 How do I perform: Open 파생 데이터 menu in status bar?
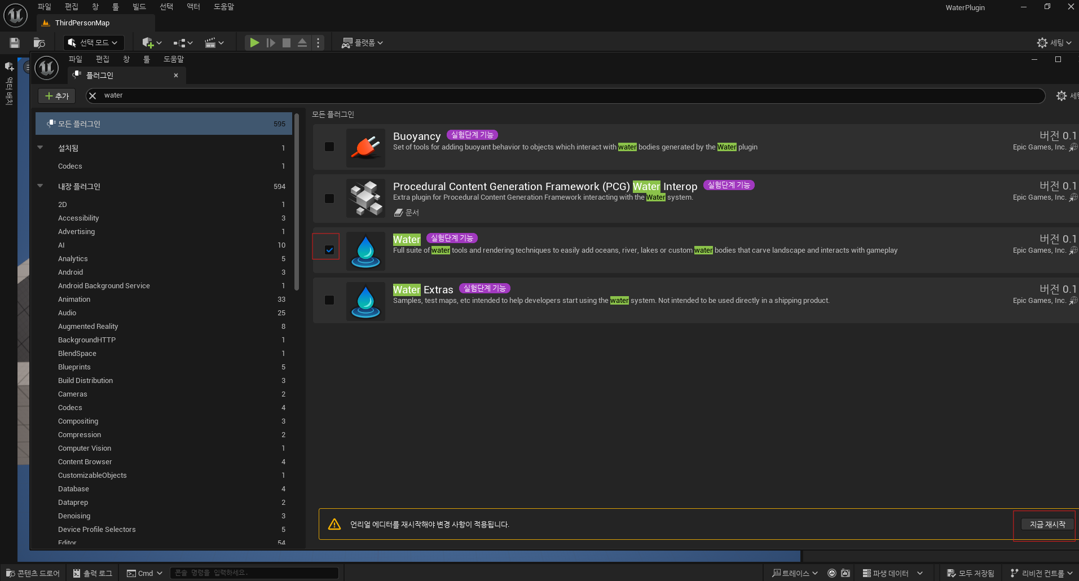point(893,573)
